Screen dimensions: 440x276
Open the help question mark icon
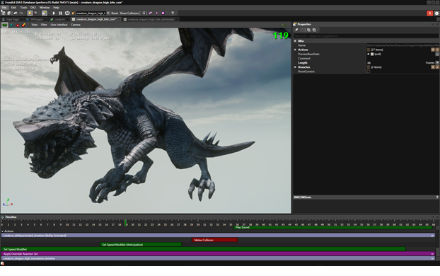point(173,13)
